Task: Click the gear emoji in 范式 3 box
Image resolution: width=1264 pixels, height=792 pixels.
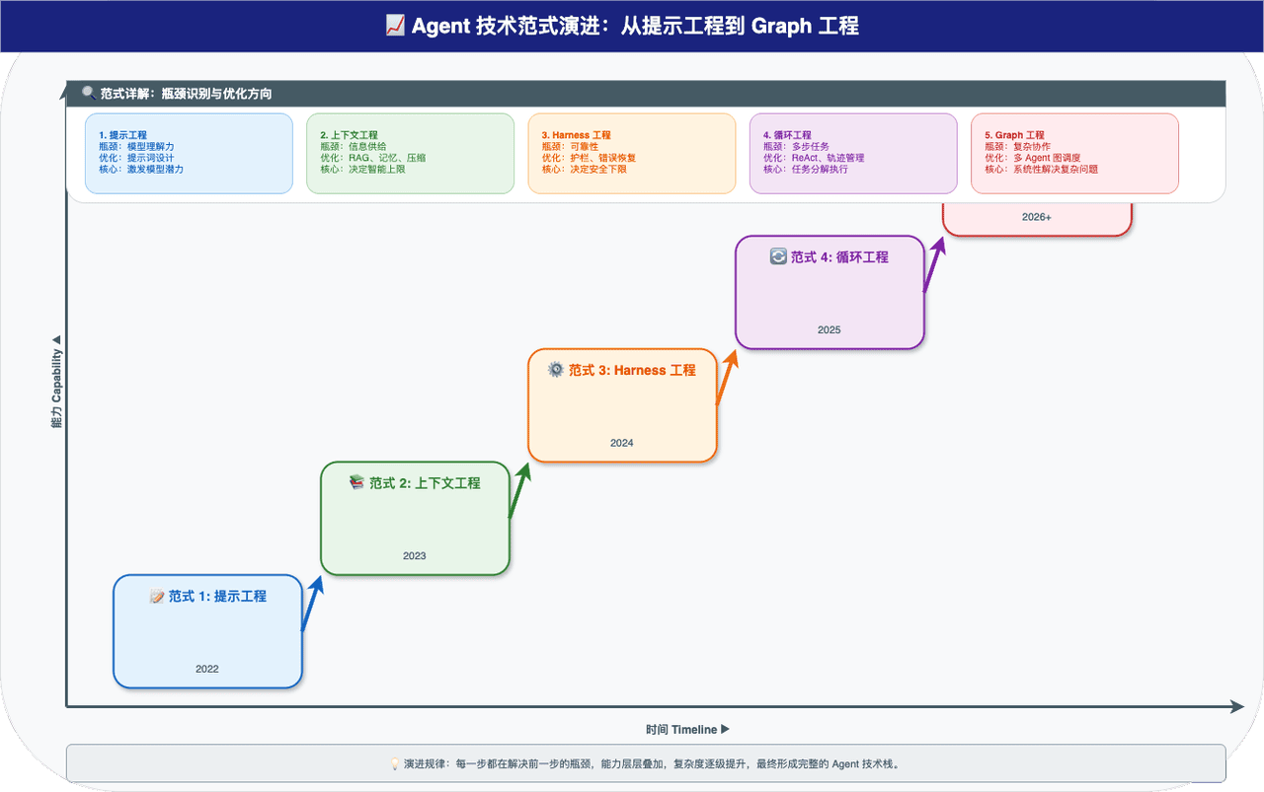Action: point(556,370)
